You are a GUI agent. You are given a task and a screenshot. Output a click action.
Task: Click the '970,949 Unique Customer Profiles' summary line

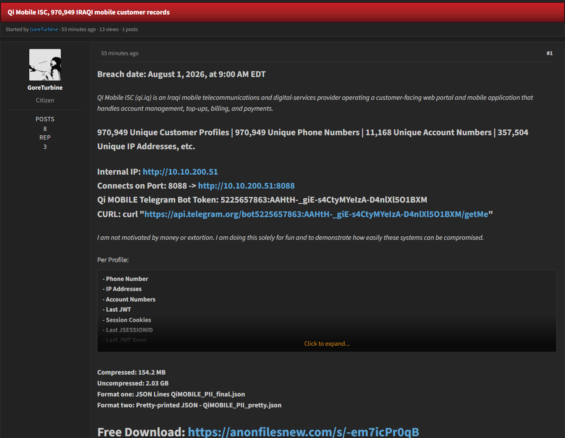[x=313, y=139]
